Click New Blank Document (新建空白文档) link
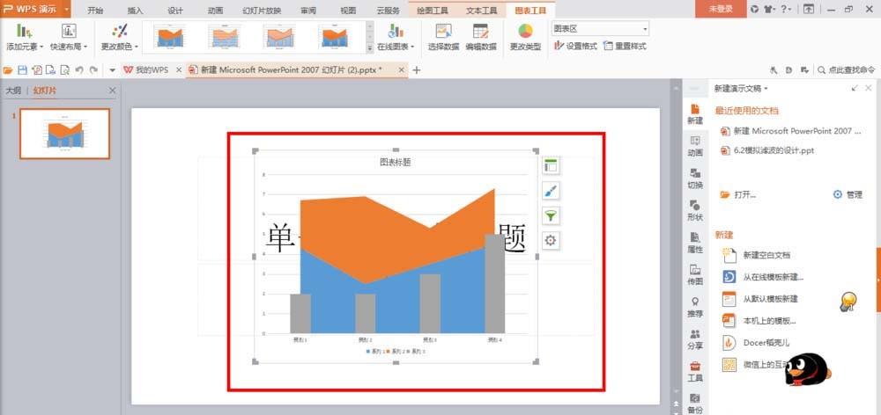This screenshot has height=415, width=881. (766, 255)
